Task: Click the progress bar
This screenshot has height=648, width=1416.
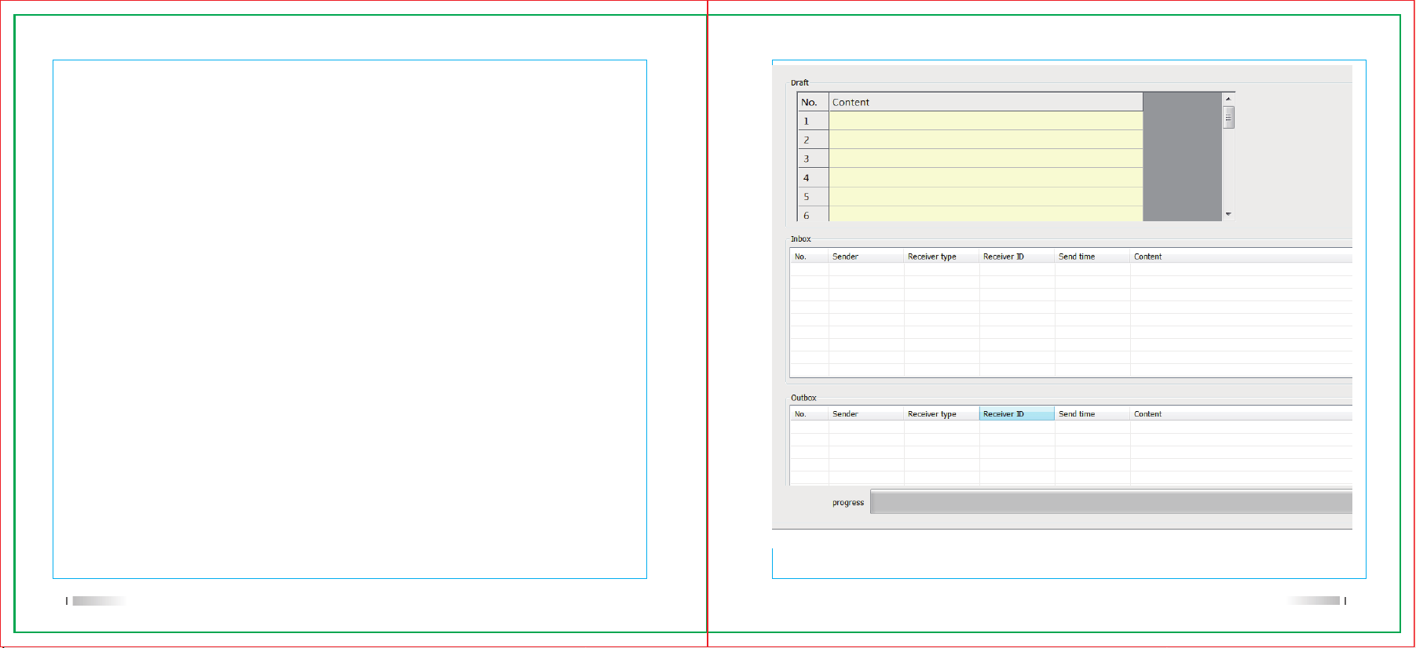Action: (x=1111, y=502)
